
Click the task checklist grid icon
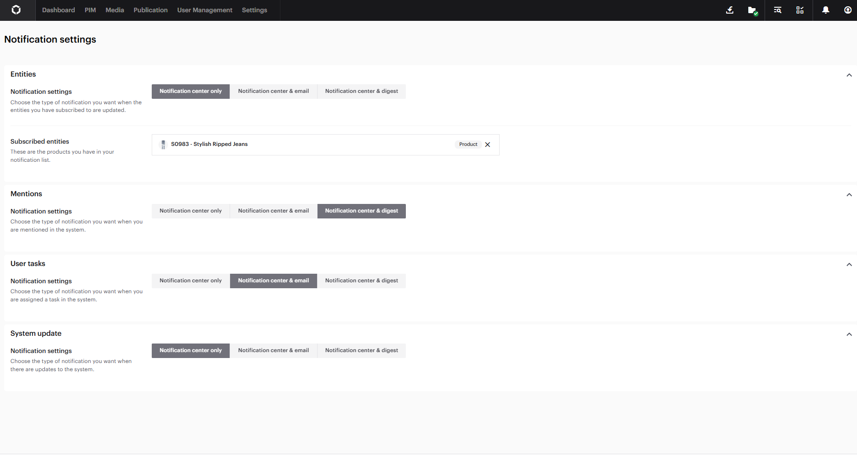(800, 10)
